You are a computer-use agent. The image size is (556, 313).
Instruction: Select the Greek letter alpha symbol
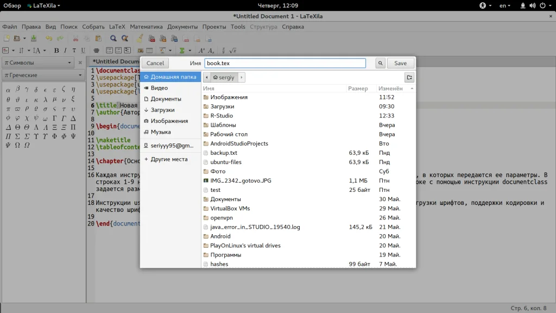point(8,89)
